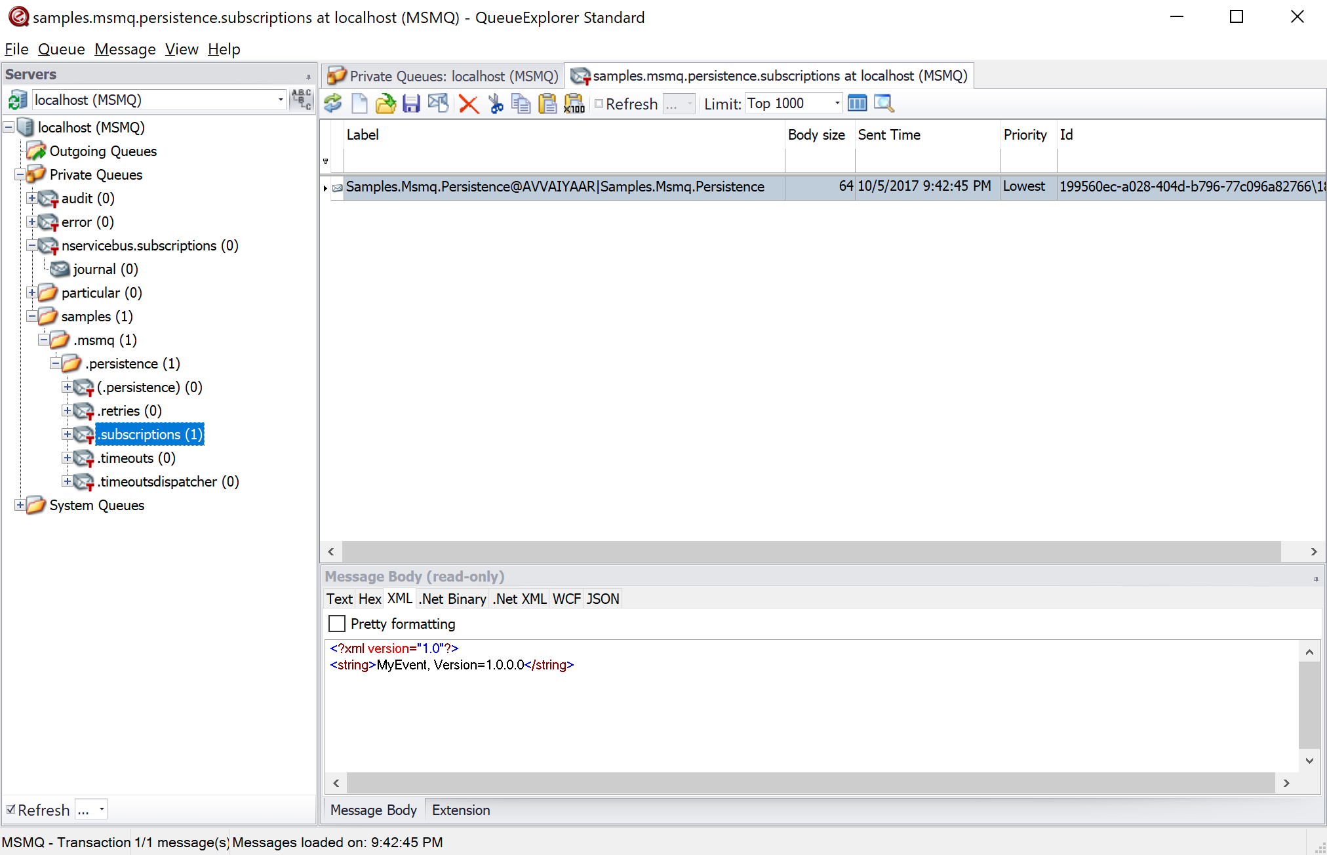Open the Limit Top 1000 dropdown
The height and width of the screenshot is (855, 1327).
click(837, 103)
